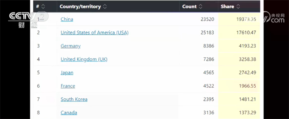Open United States of America (USA) link

95,33
